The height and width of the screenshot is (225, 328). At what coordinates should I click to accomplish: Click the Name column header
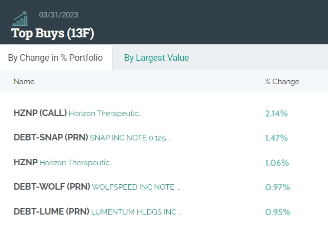point(24,82)
